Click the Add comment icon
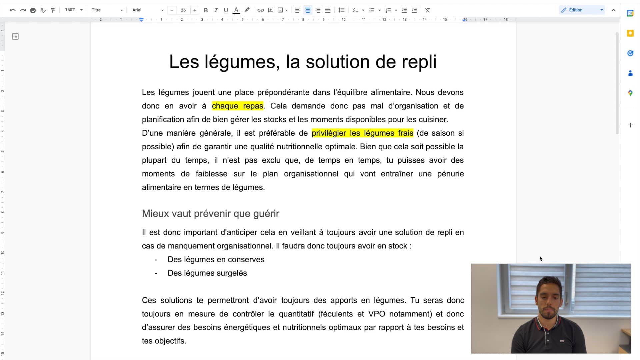Viewport: 640px width, 360px height. coord(271,10)
